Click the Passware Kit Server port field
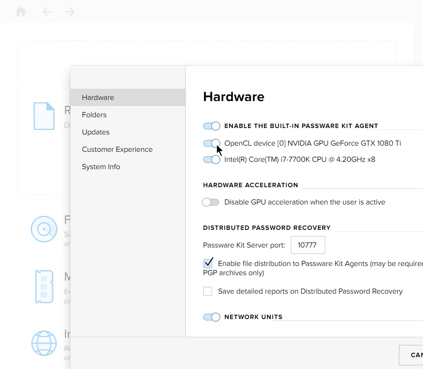The width and height of the screenshot is (423, 369). pos(308,245)
